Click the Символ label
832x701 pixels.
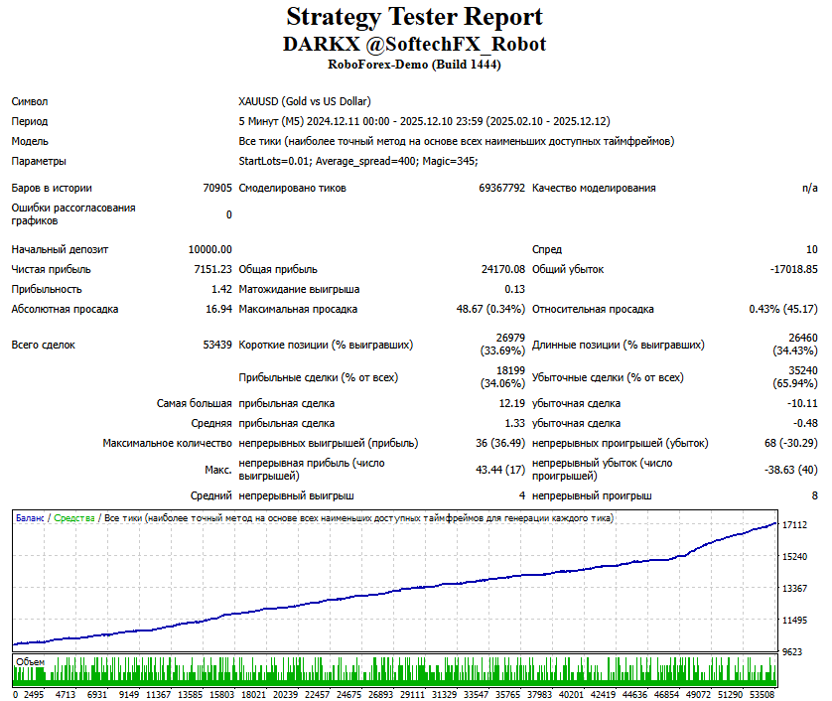[30, 101]
